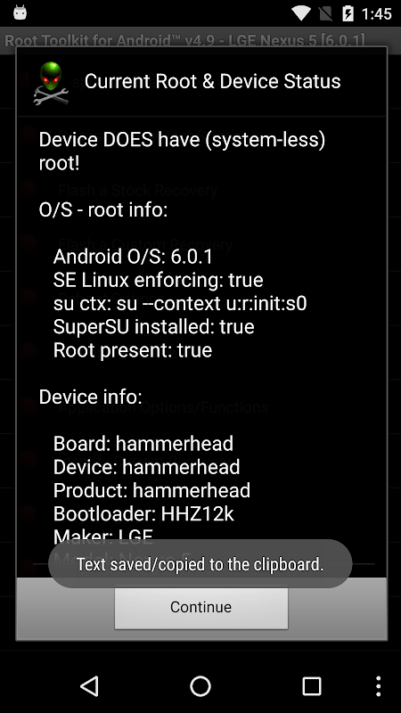Viewport: 401px width, 713px height.
Task: Tap the alien skull wrench app icon
Action: 51,83
